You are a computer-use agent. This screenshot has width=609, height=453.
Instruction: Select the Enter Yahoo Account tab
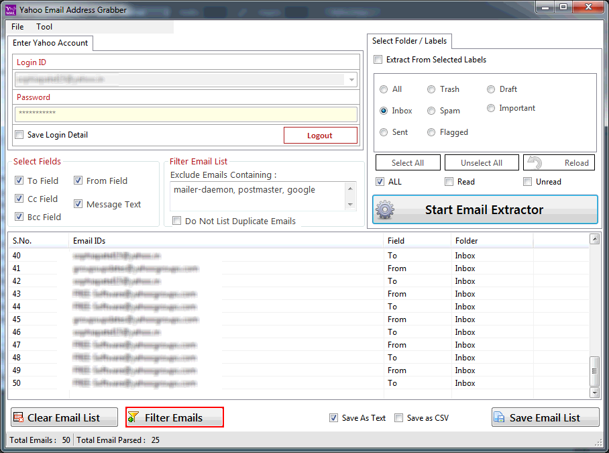pyautogui.click(x=50, y=43)
